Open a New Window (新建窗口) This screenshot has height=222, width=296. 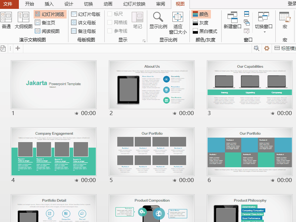point(232,20)
